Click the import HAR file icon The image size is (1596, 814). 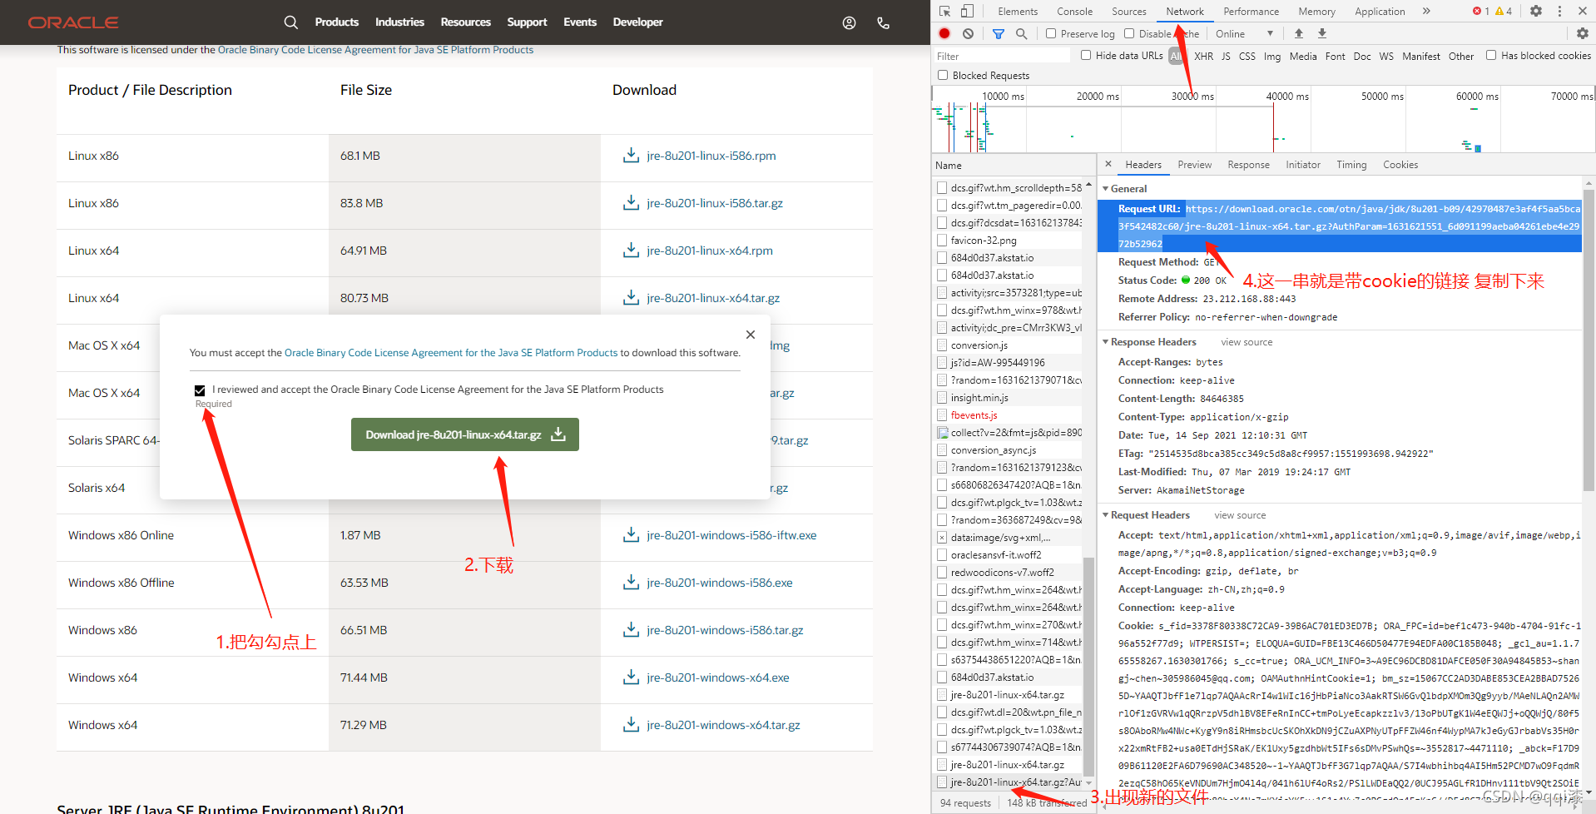[x=1298, y=33]
